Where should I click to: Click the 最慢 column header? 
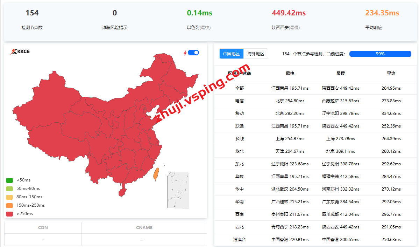[340, 74]
